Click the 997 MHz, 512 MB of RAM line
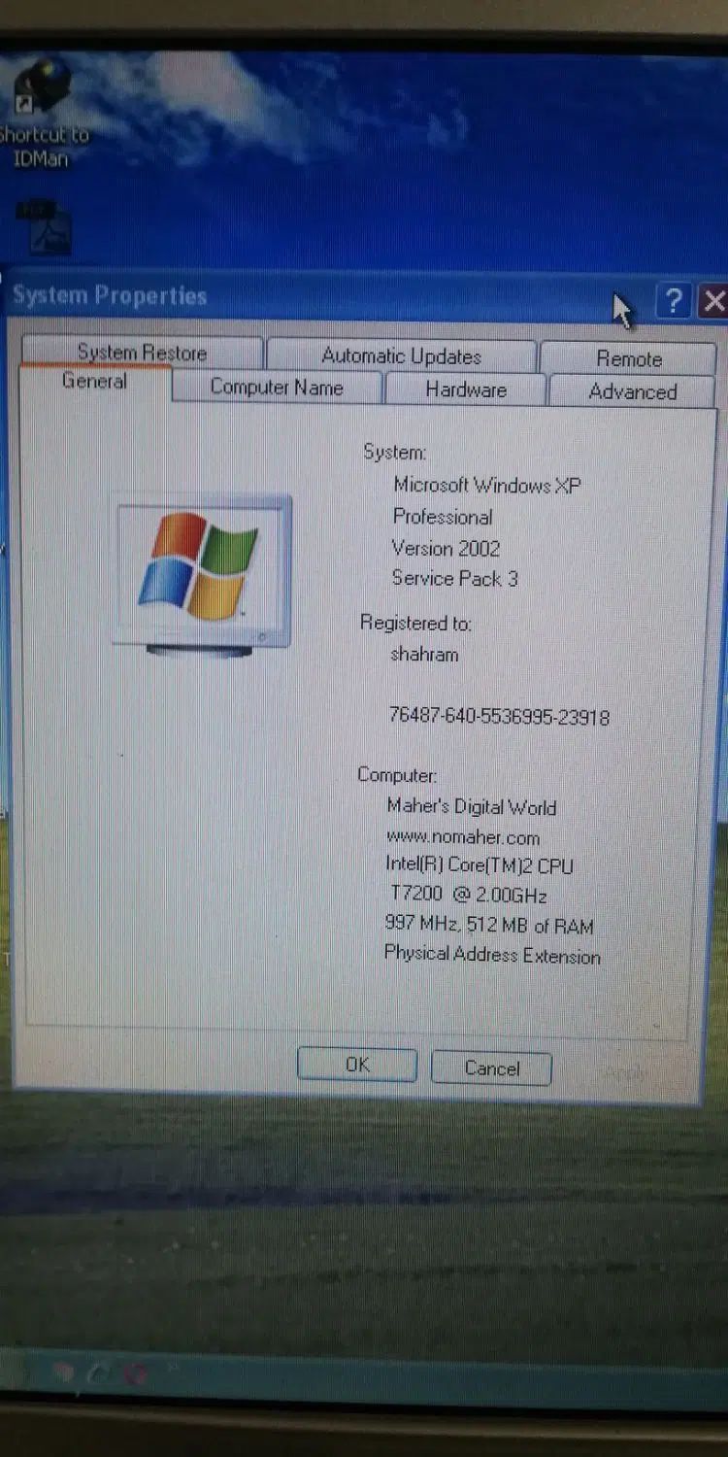The image size is (728, 1457). click(x=489, y=925)
